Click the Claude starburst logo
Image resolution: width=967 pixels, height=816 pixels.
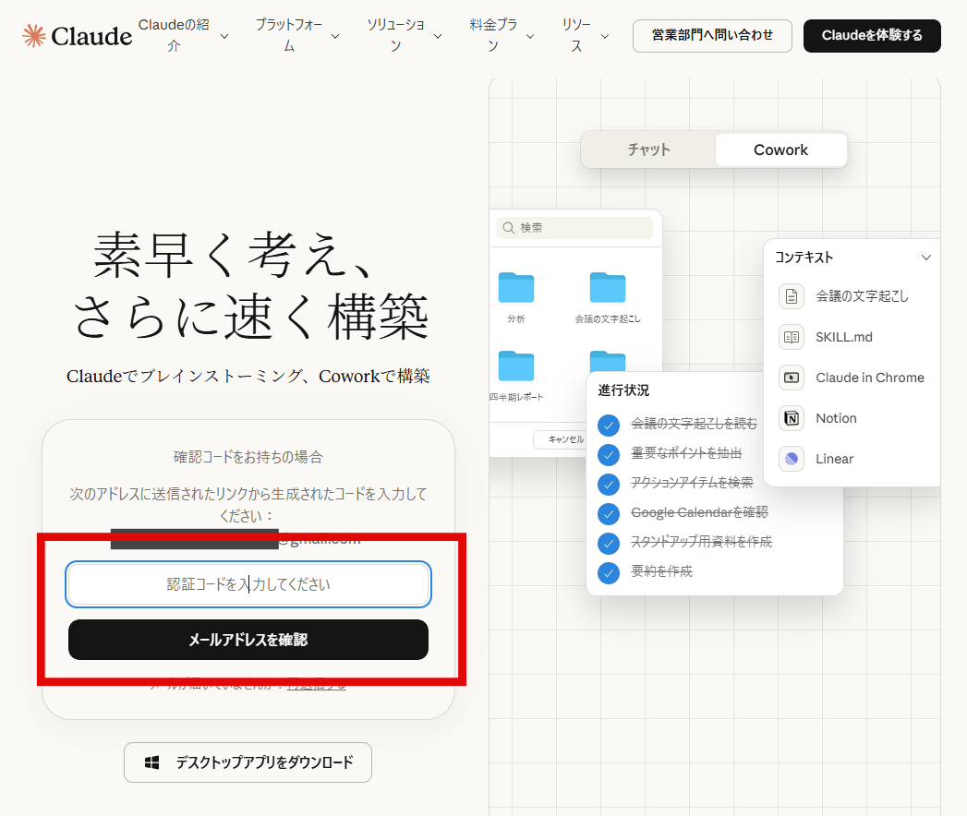coord(34,35)
